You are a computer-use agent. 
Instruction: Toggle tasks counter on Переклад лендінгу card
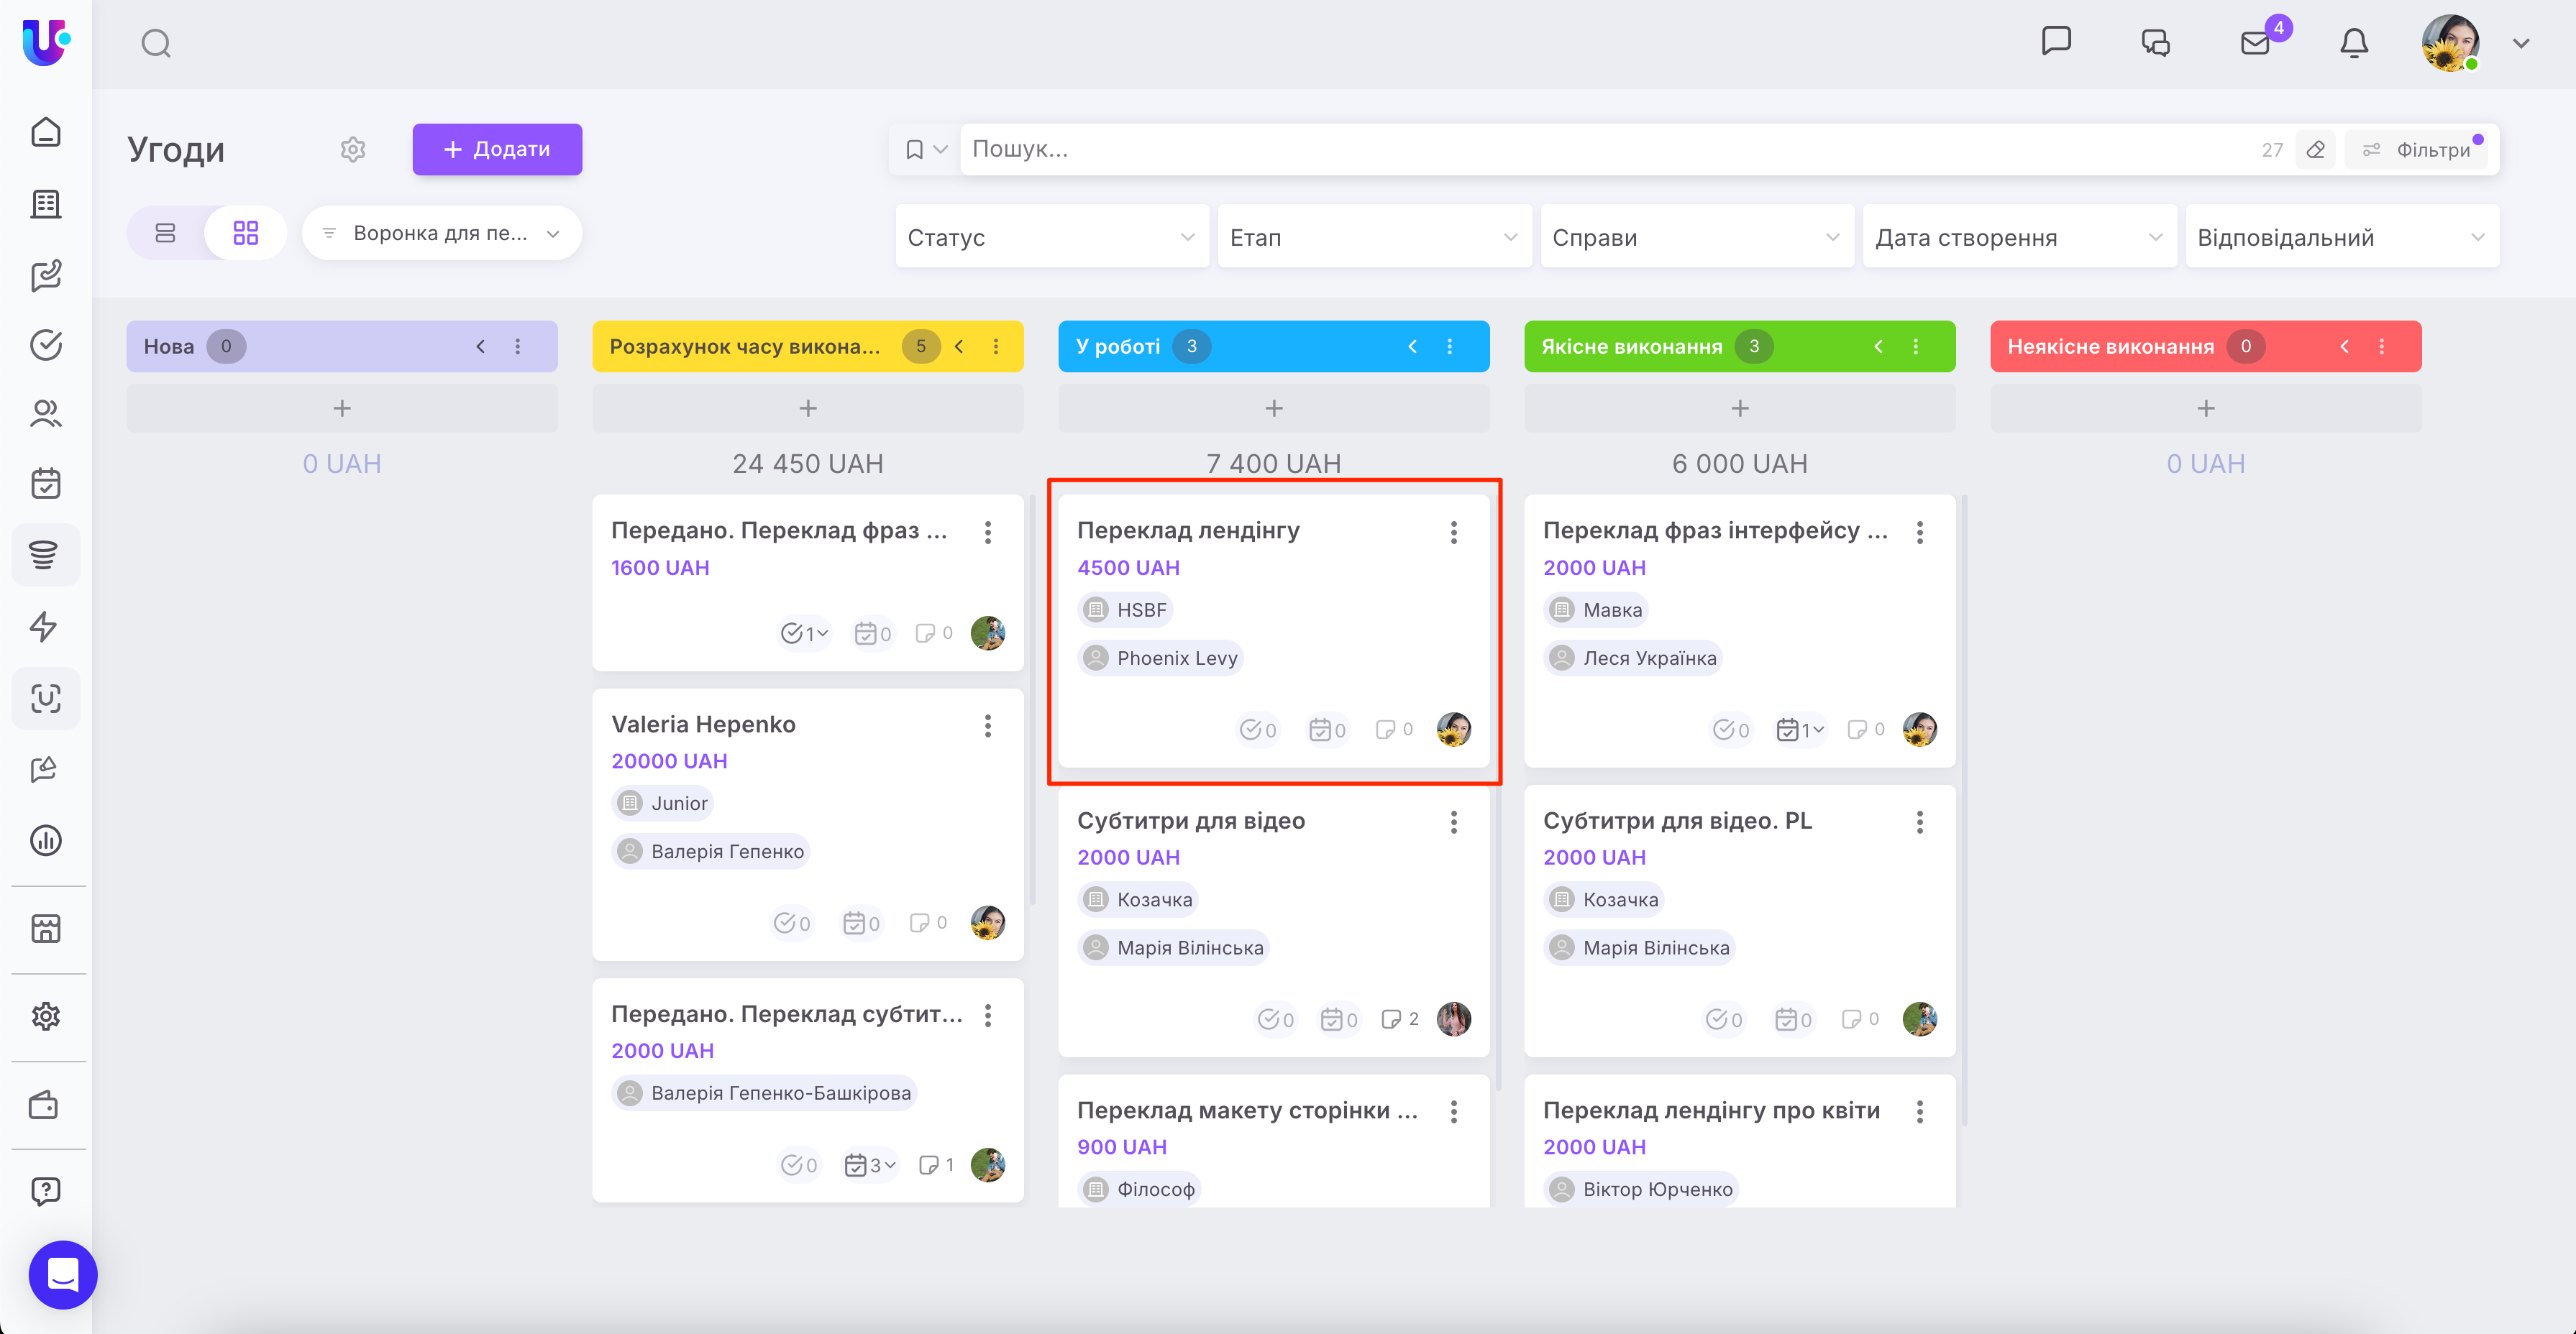click(x=1258, y=730)
